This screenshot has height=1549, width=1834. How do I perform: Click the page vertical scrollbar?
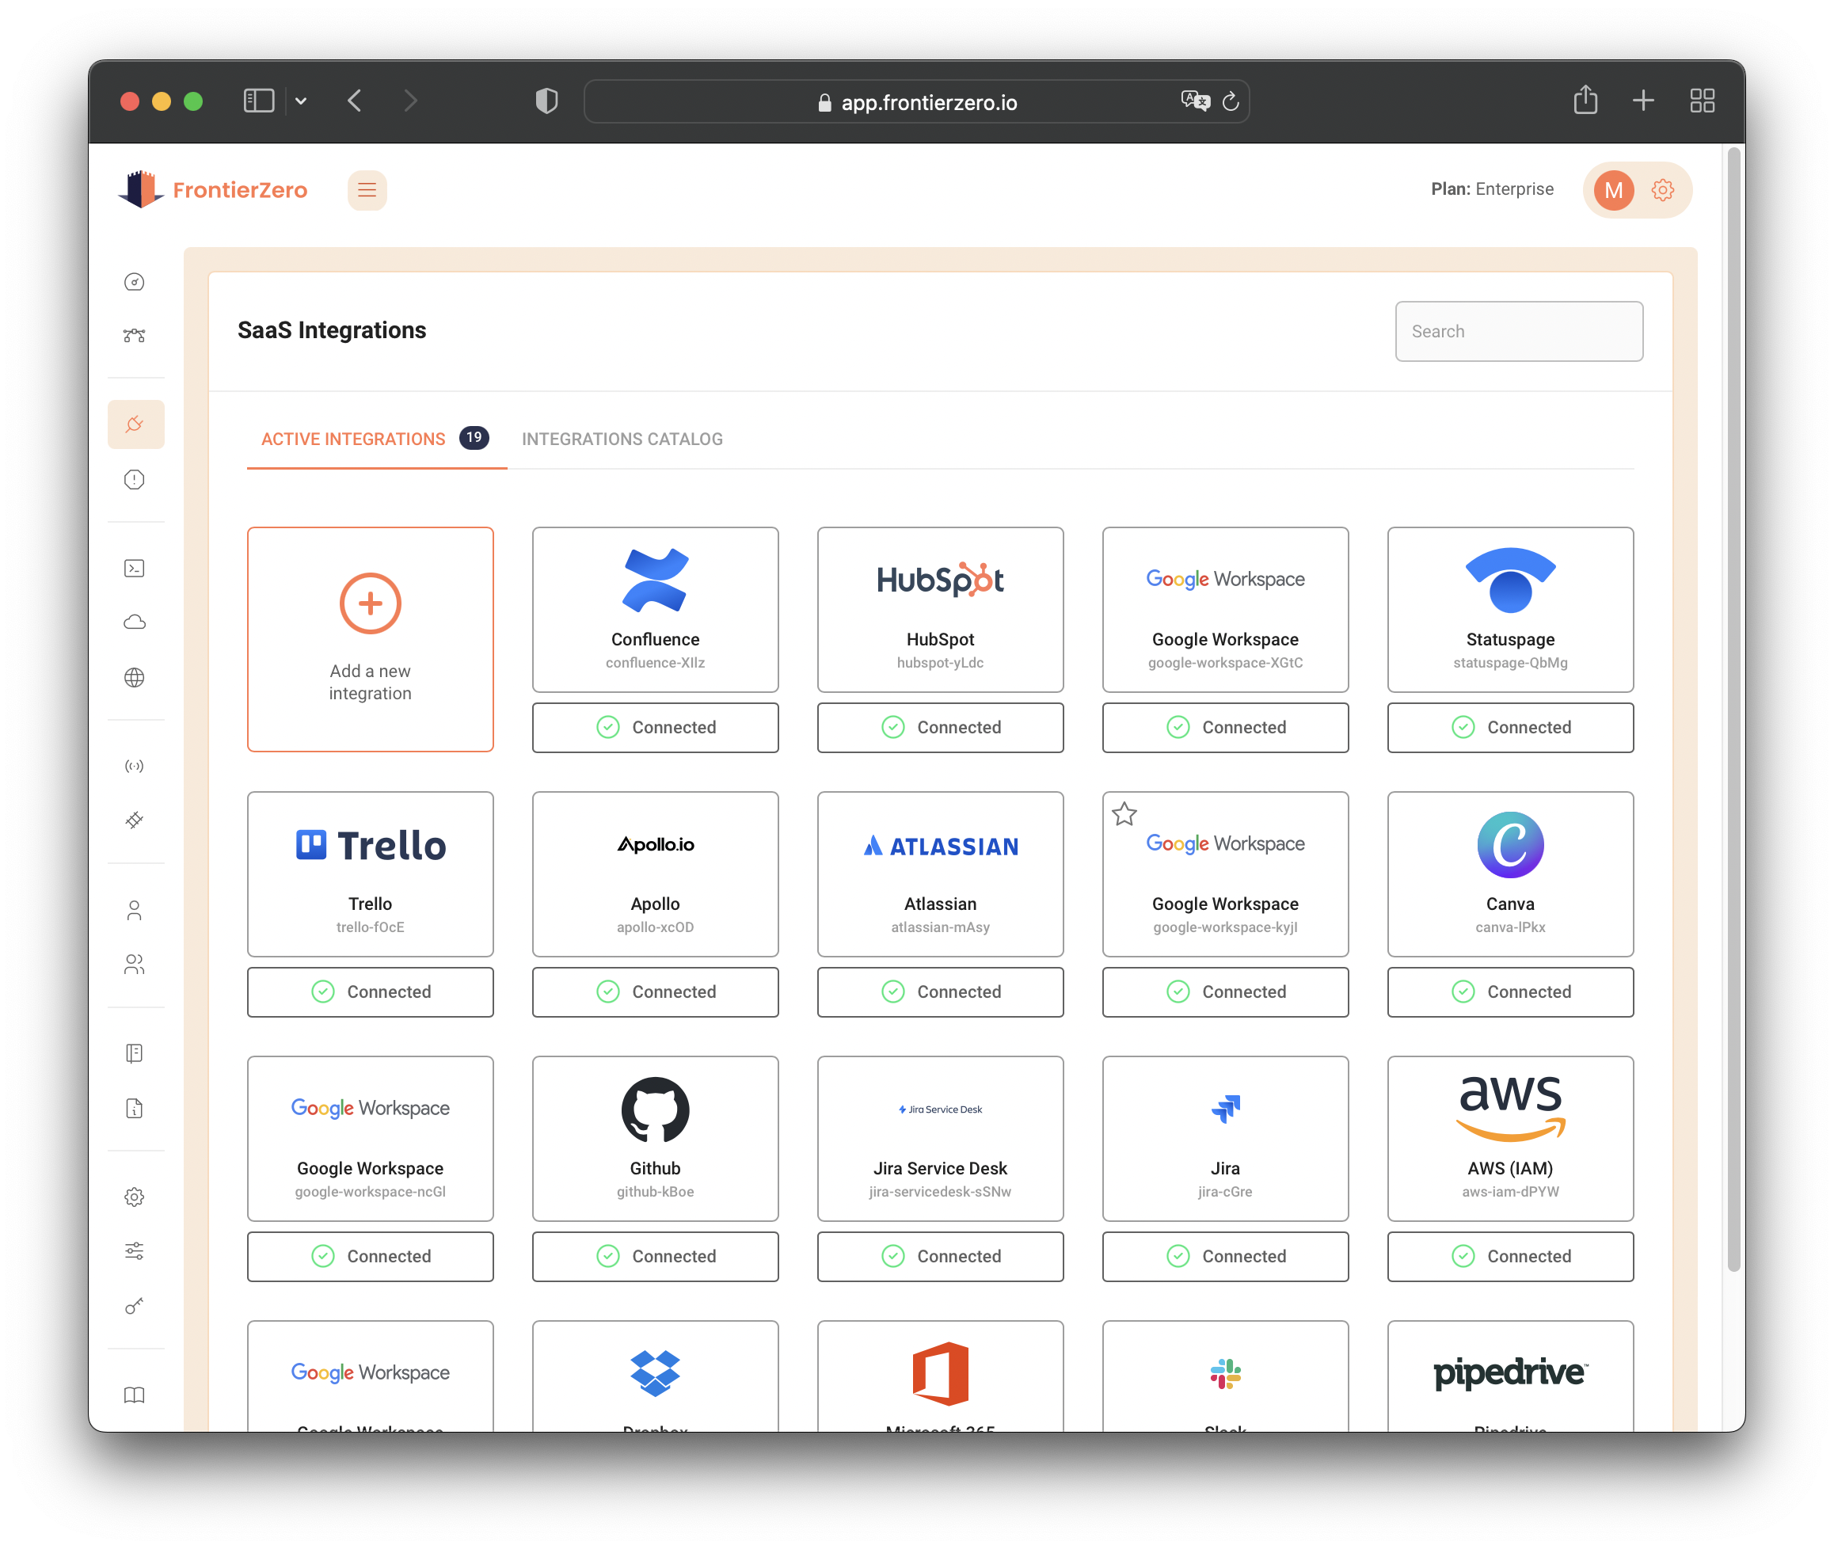click(x=1733, y=702)
